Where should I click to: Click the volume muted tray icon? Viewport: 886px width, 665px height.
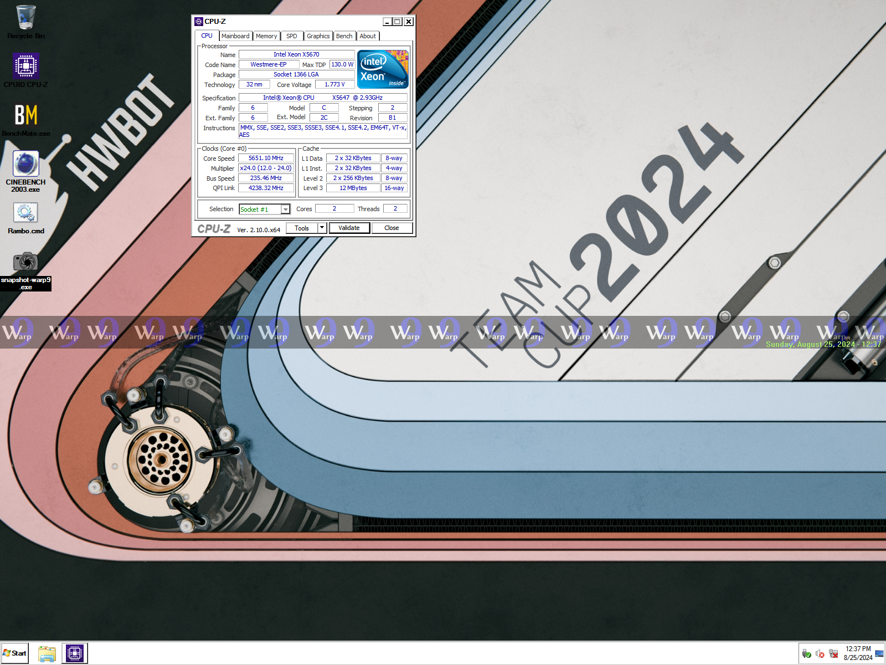coord(820,654)
